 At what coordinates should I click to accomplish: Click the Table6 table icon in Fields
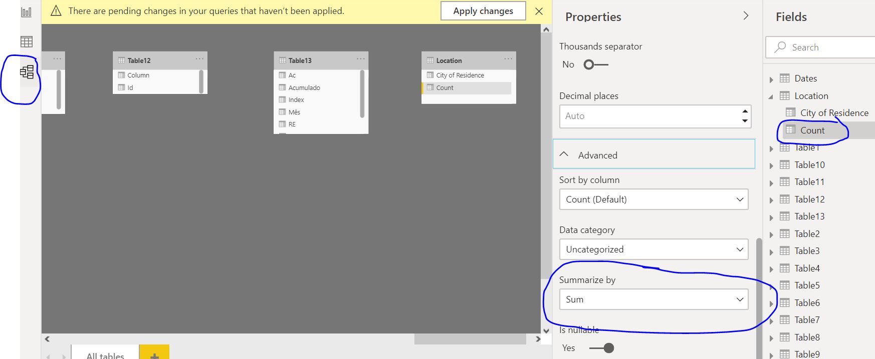point(785,302)
